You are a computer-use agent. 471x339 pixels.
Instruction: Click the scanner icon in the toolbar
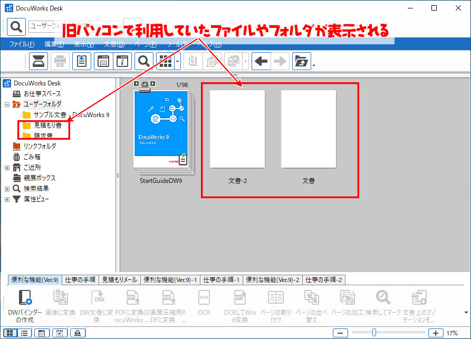39,61
